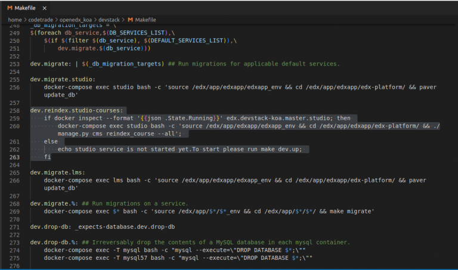
Task: Place cursor after 'fi' on line 263
Action: tap(51, 157)
